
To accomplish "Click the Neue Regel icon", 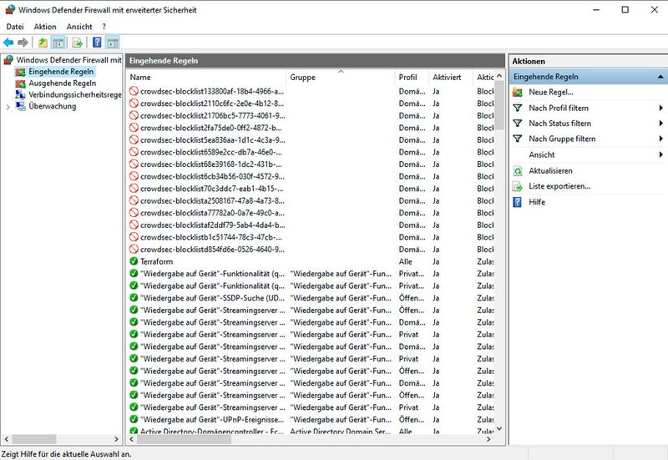I will (x=518, y=92).
